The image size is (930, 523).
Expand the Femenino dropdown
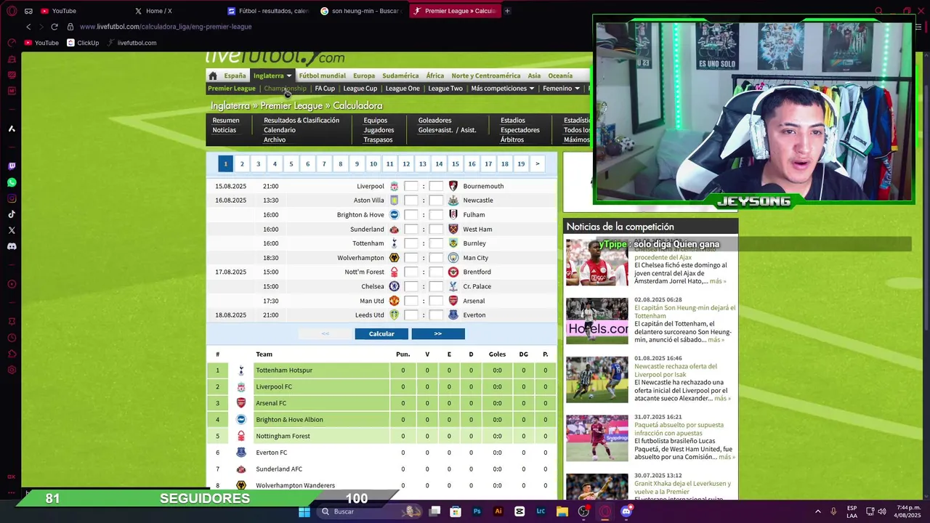pyautogui.click(x=577, y=89)
